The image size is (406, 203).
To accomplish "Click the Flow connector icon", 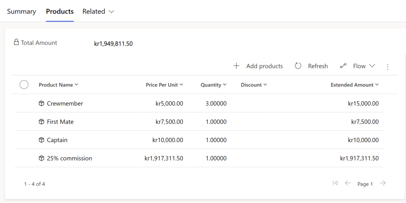I will [x=343, y=66].
